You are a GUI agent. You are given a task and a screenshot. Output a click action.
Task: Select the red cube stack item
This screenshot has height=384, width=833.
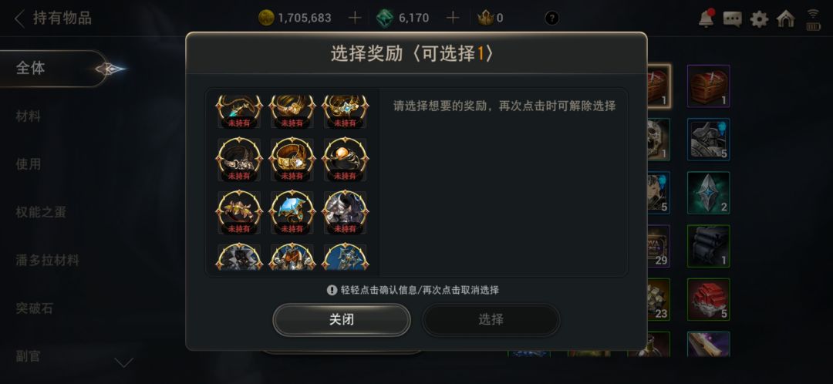[x=708, y=299]
